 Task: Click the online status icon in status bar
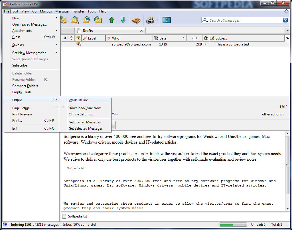(x=5, y=224)
